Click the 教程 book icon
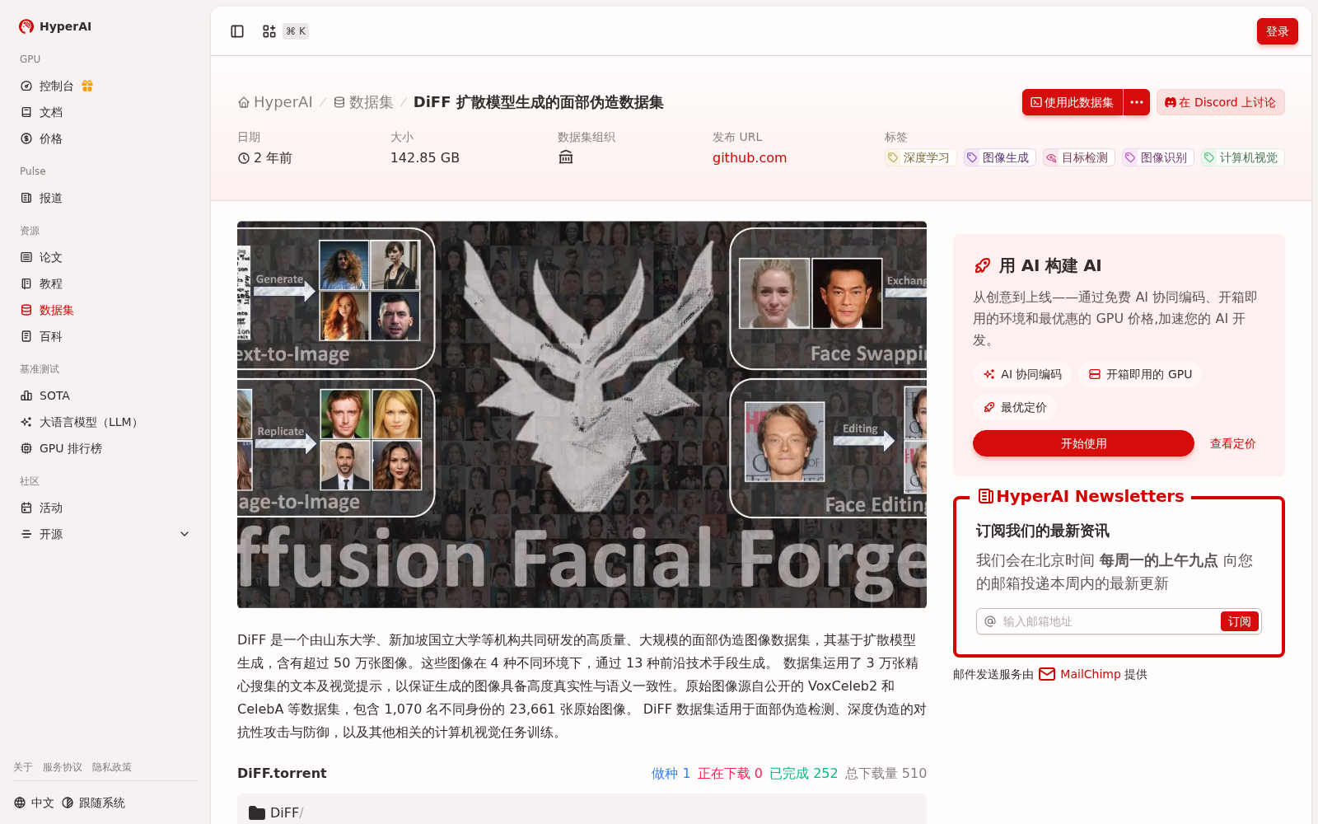 click(26, 283)
